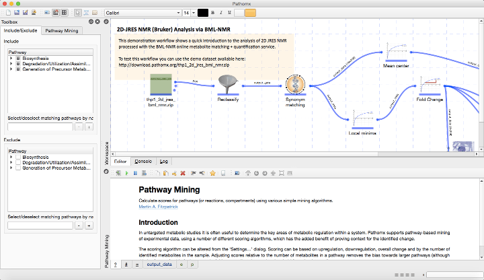Image resolution: width=484 pixels, height=280 pixels.
Task: Open the Calibri font dropdown
Action: pos(142,13)
